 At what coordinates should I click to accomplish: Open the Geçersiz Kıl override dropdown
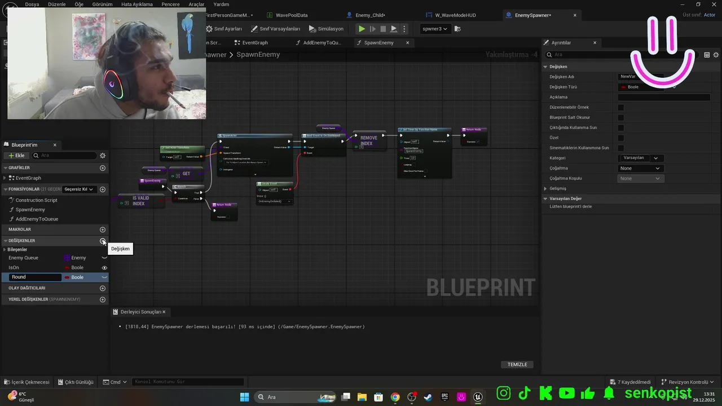click(79, 189)
